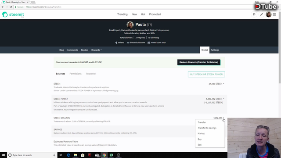The width and height of the screenshot is (281, 158).
Task: Open the New posts page
Action: [x=134, y=14]
